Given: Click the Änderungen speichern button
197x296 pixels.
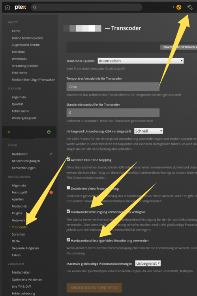Looking at the screenshot, I should point(94,288).
